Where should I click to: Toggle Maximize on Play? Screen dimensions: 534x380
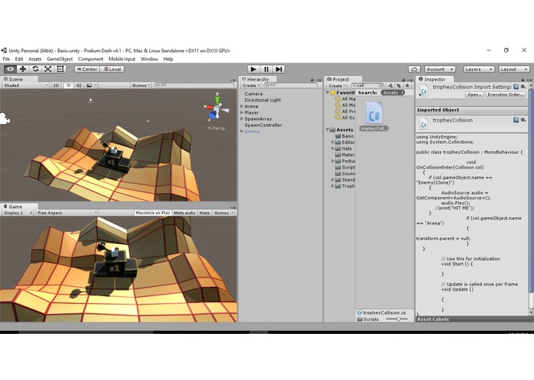[x=153, y=212]
